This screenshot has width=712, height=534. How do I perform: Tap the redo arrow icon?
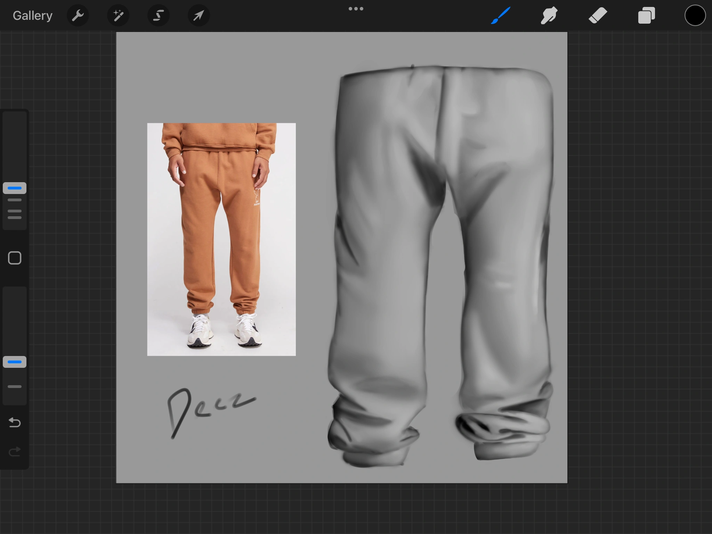pos(14,451)
